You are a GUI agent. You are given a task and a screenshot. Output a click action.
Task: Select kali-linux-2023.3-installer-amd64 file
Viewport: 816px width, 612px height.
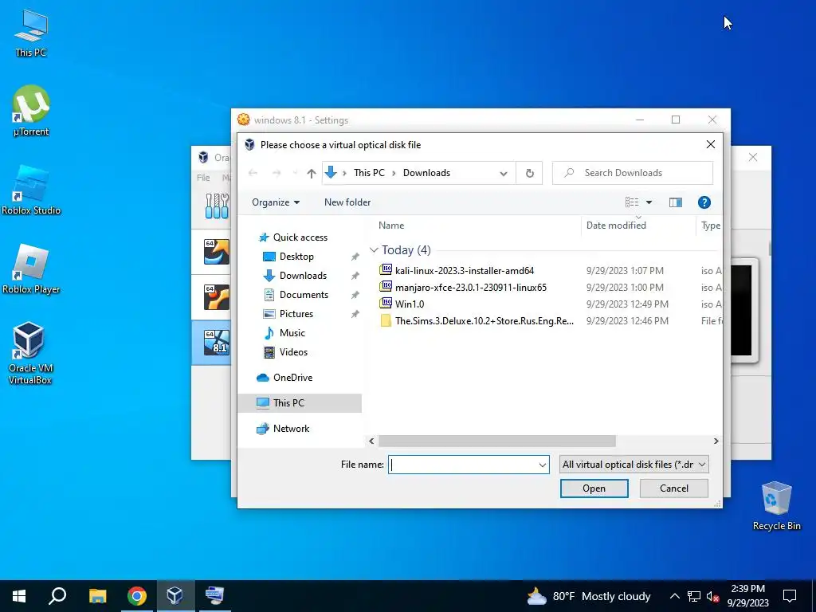point(465,271)
